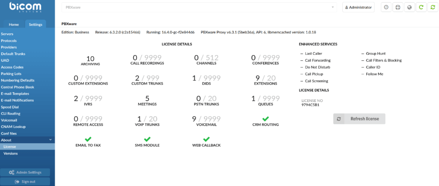Click the green check above SMS MODULE
The image size is (439, 186).
[x=147, y=139]
